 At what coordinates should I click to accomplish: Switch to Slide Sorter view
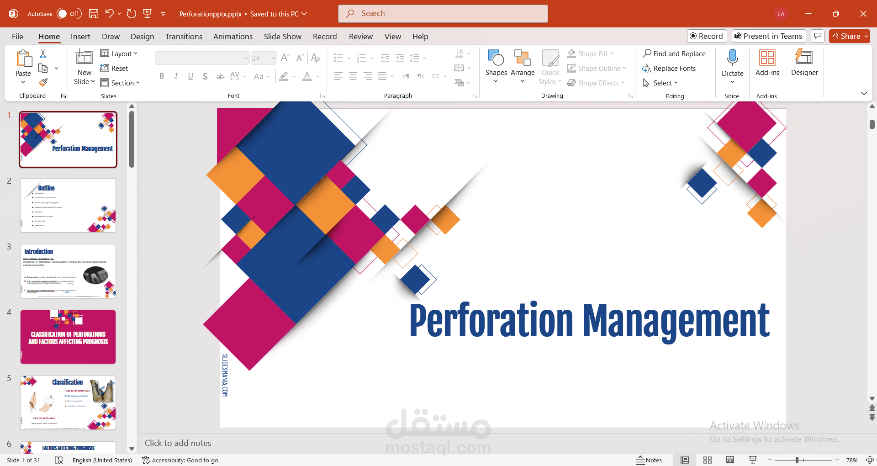[x=708, y=460]
